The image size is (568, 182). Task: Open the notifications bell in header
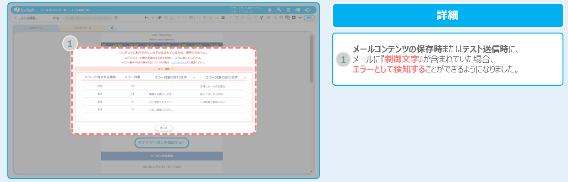pyautogui.click(x=270, y=10)
